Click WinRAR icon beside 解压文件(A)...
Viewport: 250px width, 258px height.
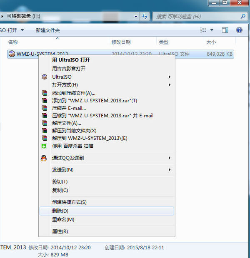44,123
